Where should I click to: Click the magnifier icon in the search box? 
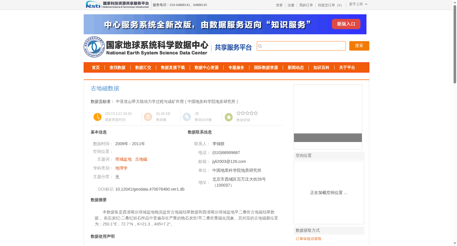(x=260, y=46)
